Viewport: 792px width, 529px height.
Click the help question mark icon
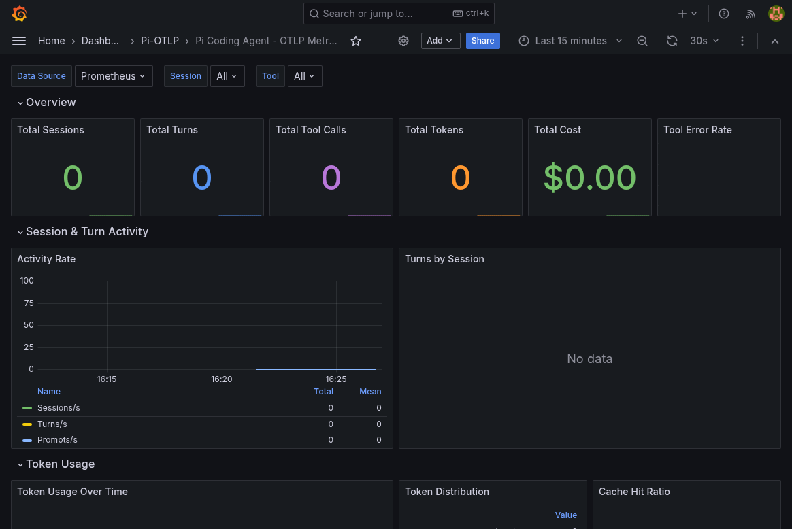pos(724,14)
